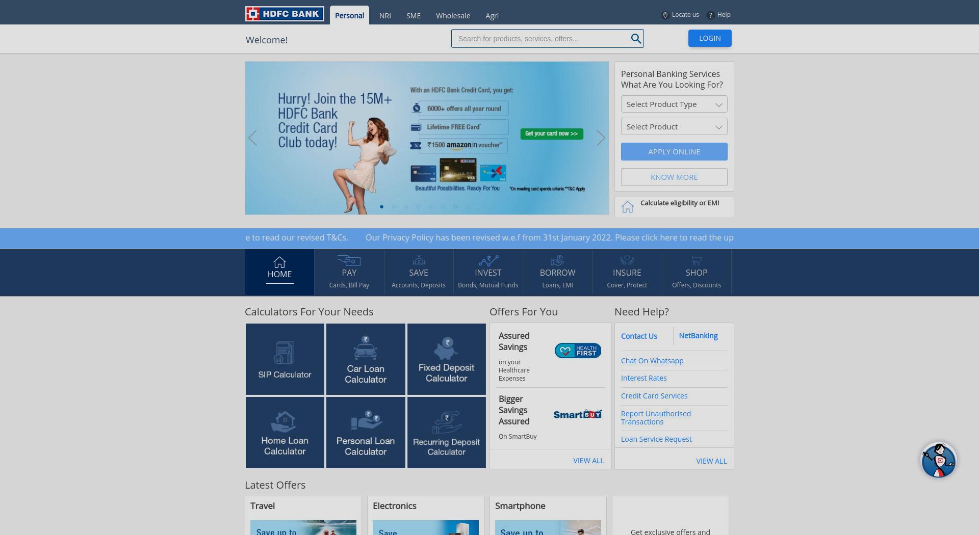The width and height of the screenshot is (979, 535).
Task: Open the Select Product dropdown
Action: tap(674, 127)
